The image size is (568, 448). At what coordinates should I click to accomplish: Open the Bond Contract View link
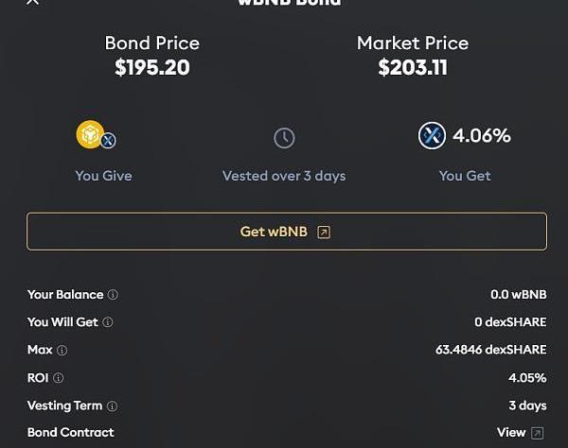pos(511,433)
